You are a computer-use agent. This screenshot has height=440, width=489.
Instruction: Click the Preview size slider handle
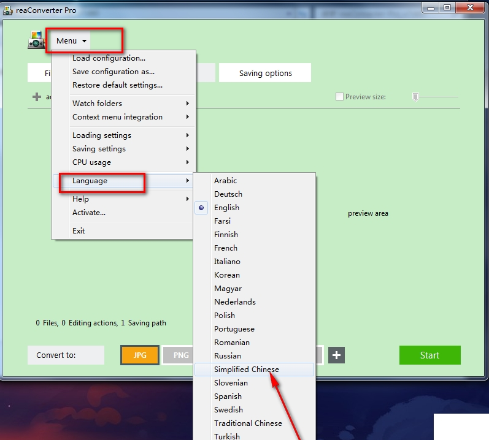[x=415, y=97]
